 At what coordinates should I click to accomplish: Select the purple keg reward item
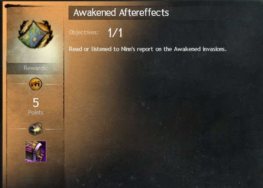[36, 151]
